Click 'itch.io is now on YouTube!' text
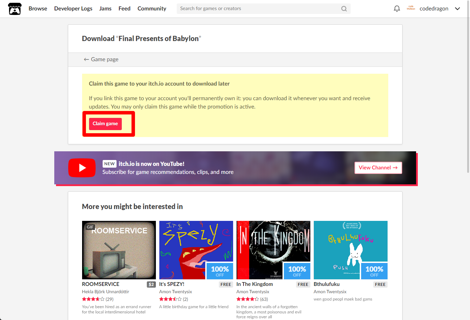The image size is (470, 320). [x=151, y=164]
